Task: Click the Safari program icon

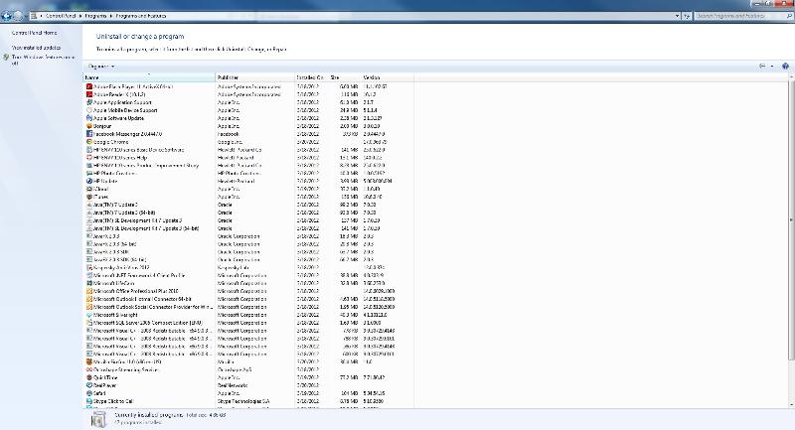Action: click(x=89, y=393)
